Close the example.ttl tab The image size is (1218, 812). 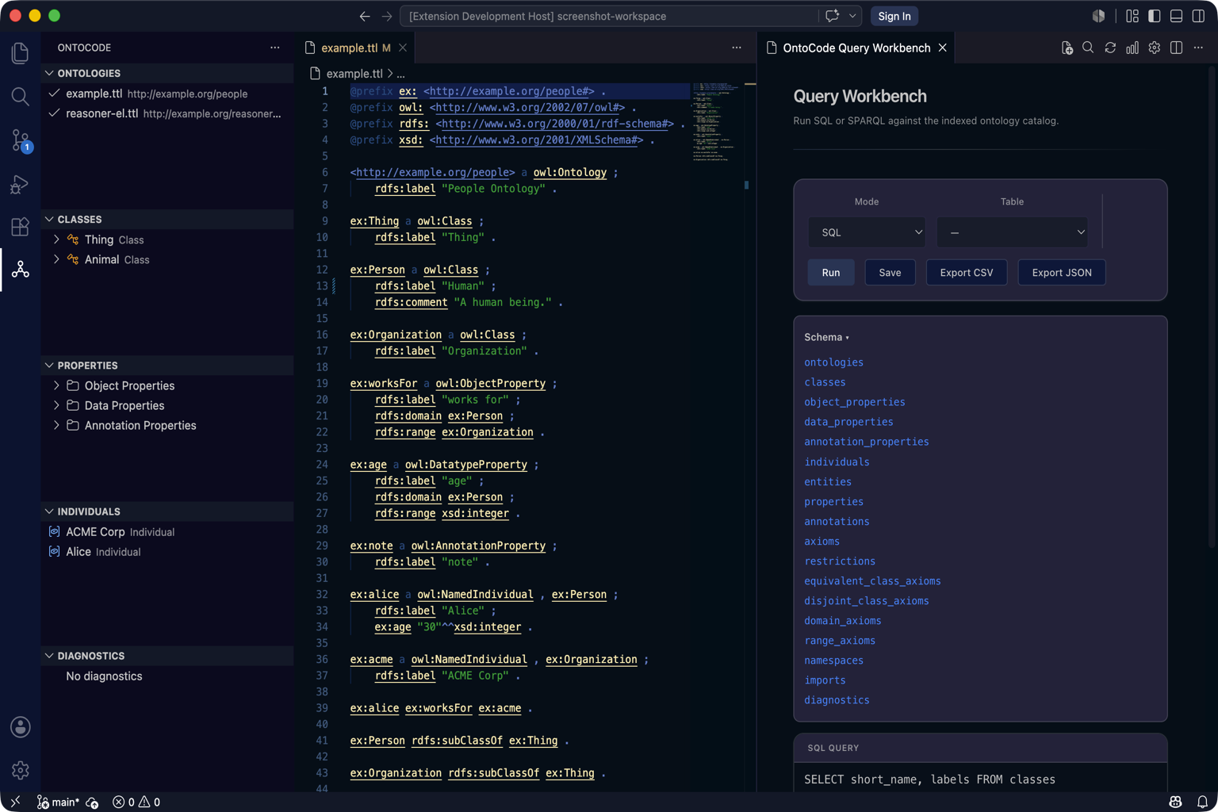403,48
